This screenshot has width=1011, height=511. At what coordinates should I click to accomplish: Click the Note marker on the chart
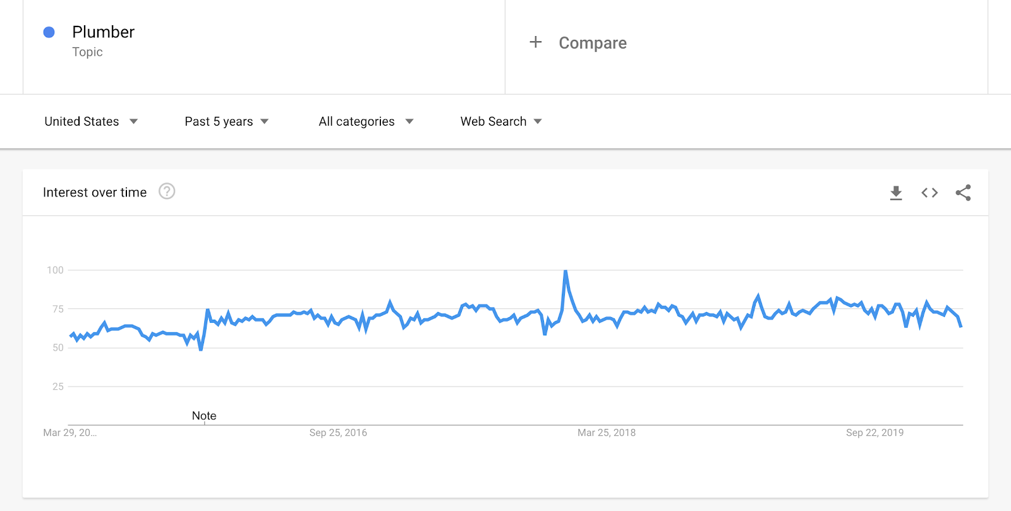pos(204,416)
